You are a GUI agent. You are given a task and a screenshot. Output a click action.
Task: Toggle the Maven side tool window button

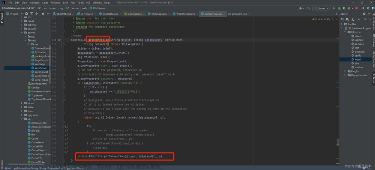point(373,79)
